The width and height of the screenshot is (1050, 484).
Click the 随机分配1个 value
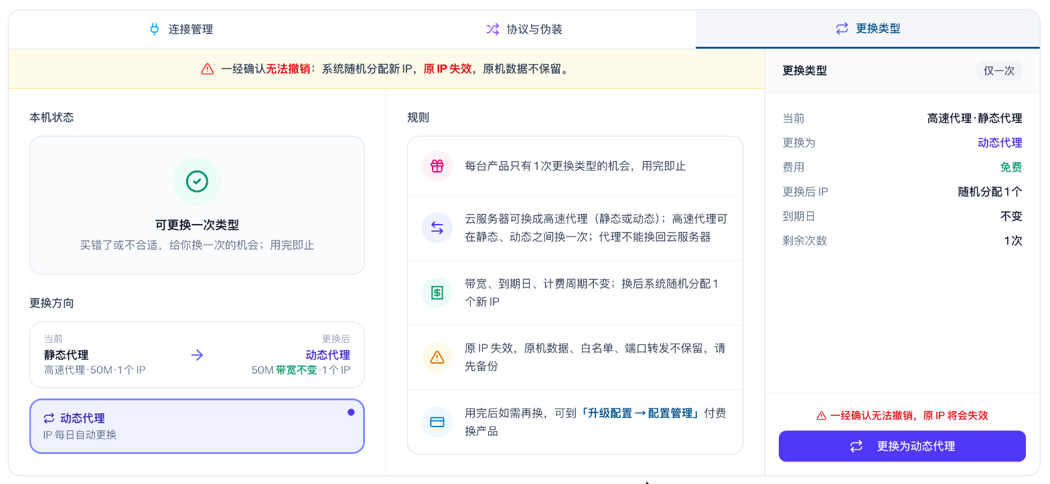[990, 192]
